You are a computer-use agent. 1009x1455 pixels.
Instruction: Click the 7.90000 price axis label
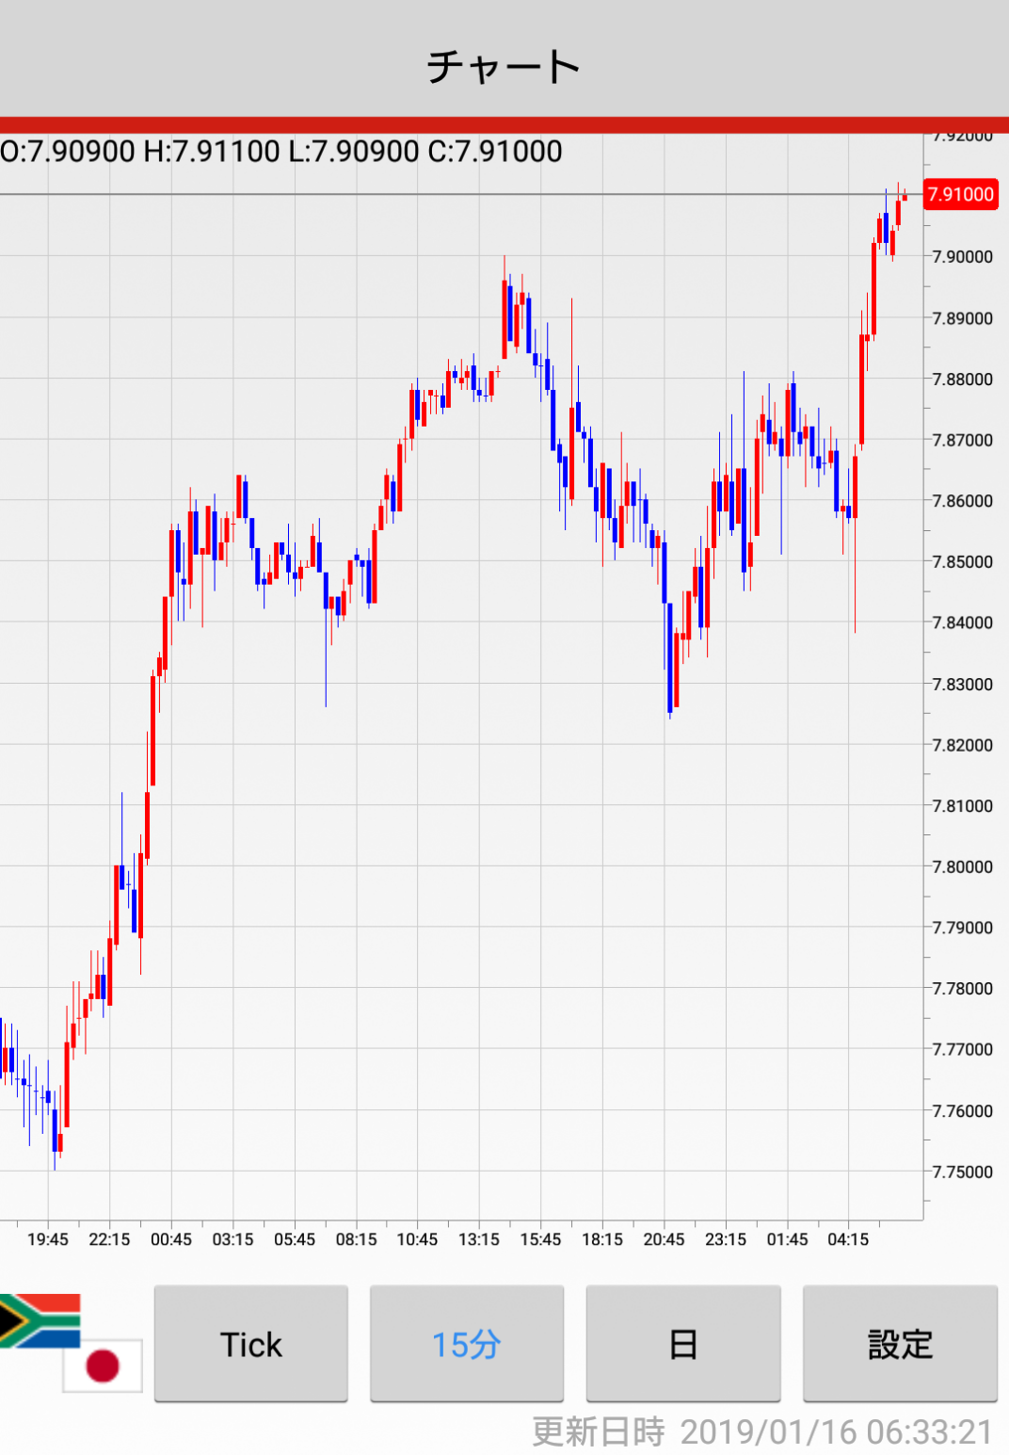click(962, 257)
